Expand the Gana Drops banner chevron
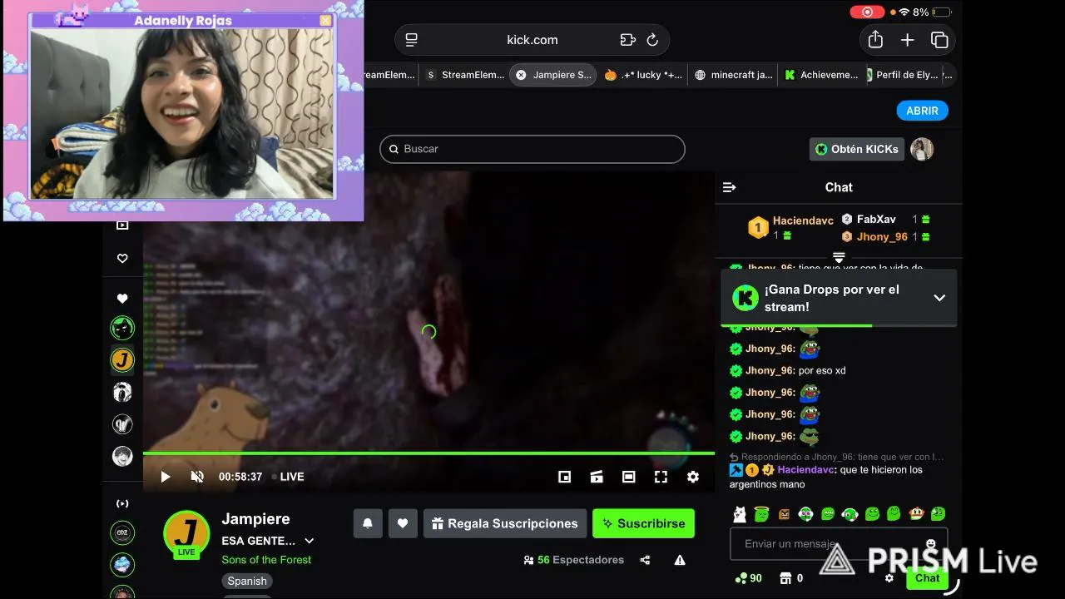 939,298
